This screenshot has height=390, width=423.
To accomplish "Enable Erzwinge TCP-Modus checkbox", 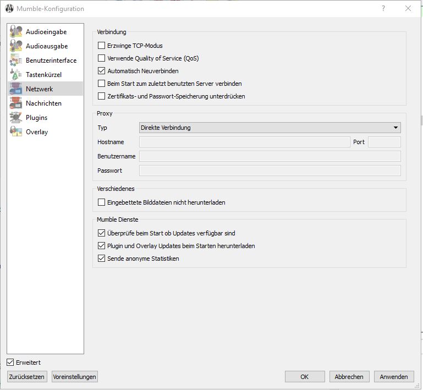I will pos(101,46).
